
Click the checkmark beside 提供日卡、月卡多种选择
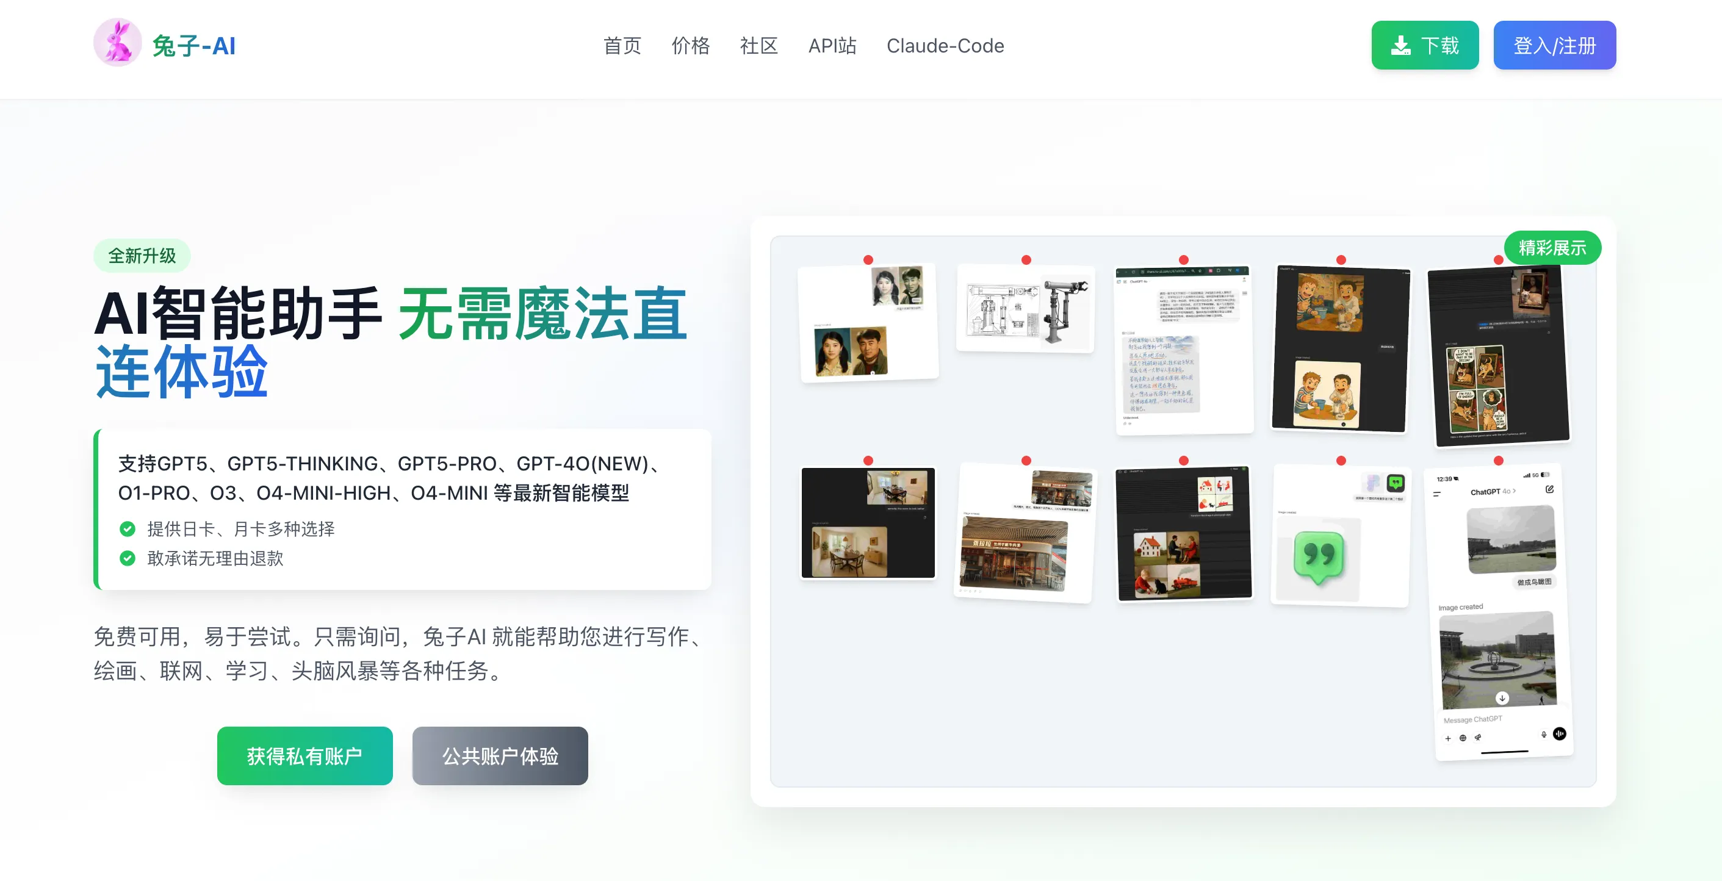point(127,529)
